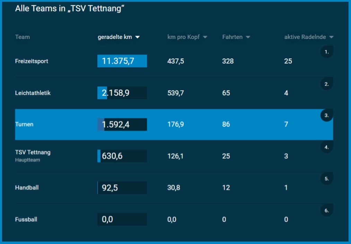
Task: Select the highlighted Turnen team row
Action: coord(174,125)
